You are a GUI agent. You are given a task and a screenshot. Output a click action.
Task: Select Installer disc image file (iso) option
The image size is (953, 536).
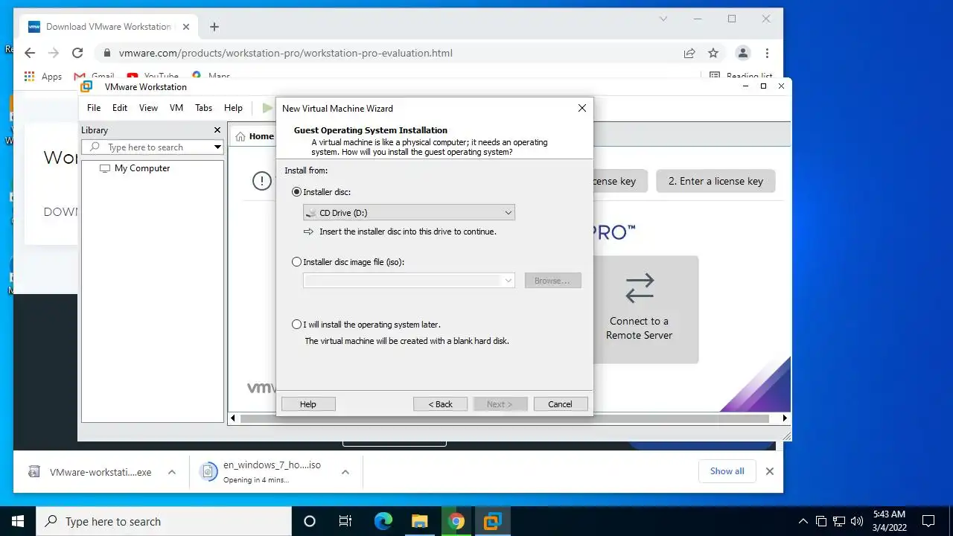click(x=297, y=262)
